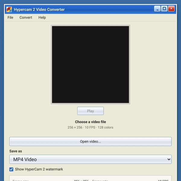Image resolution: width=181 pixels, height=181 pixels.
Task: Click the Hypercam app icon in title bar
Action: click(9, 9)
